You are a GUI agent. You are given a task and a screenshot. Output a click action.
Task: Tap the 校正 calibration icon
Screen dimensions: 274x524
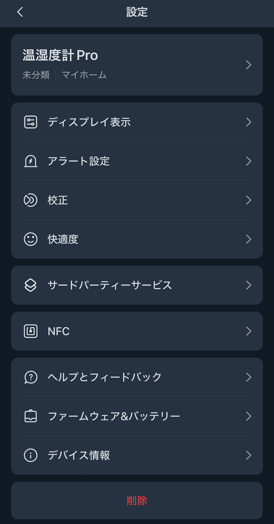31,200
